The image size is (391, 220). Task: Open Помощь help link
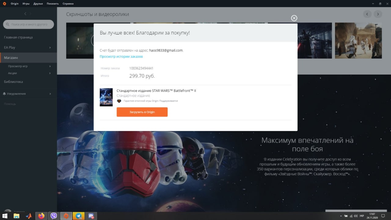click(x=10, y=104)
